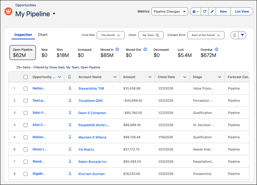Expand the Opportunity column menu chevron
The height and width of the screenshot is (185, 257).
click(x=60, y=77)
